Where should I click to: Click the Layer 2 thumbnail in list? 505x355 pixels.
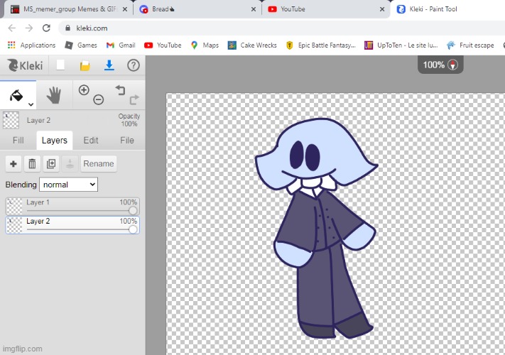click(x=14, y=225)
